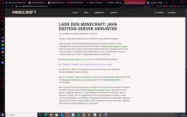Image resolution: width=187 pixels, height=117 pixels.
Task: Open Minecraft-Endbenutzer-Lizenzvereinbarung link
Action: 79,80
